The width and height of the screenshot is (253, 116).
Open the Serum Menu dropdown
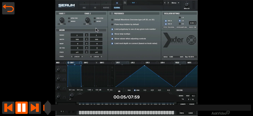175,3
